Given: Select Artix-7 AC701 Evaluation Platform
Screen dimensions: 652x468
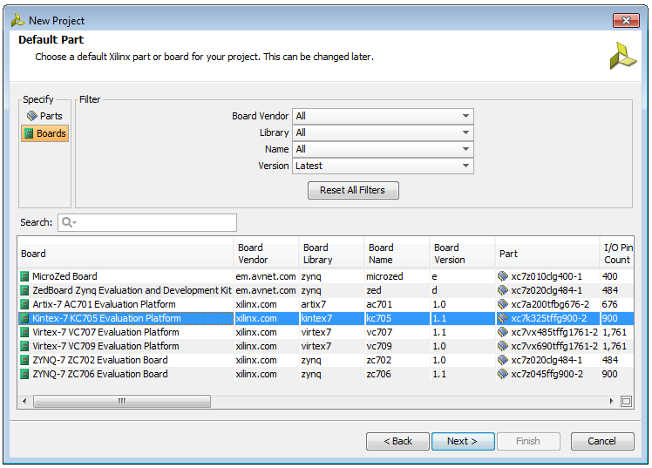Looking at the screenshot, I should tap(326, 304).
